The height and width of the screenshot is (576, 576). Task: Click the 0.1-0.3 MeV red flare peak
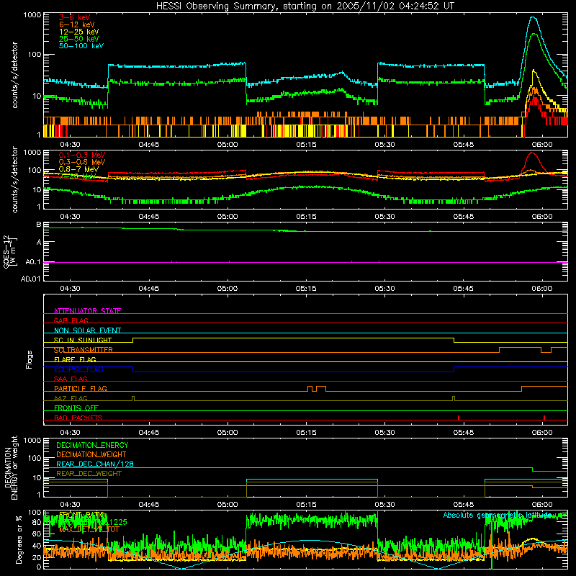click(532, 153)
